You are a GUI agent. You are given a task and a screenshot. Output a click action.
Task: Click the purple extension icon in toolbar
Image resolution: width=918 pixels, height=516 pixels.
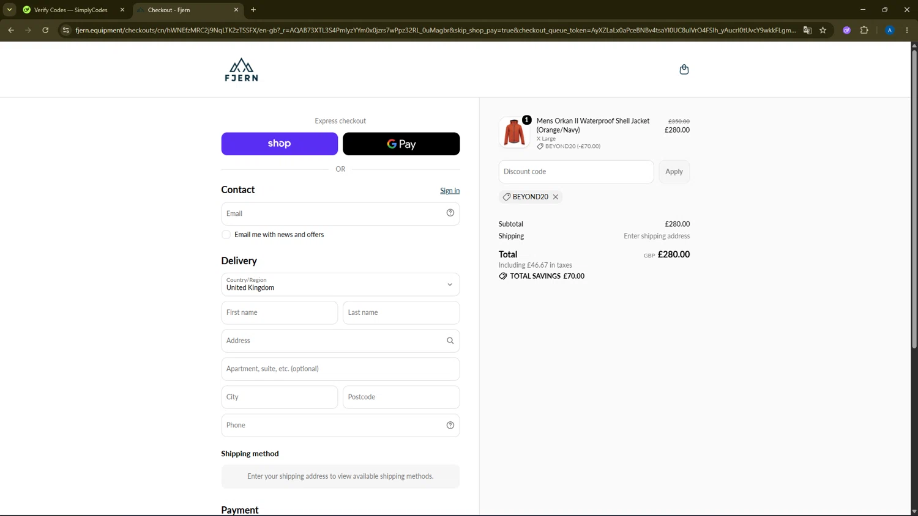[846, 30]
